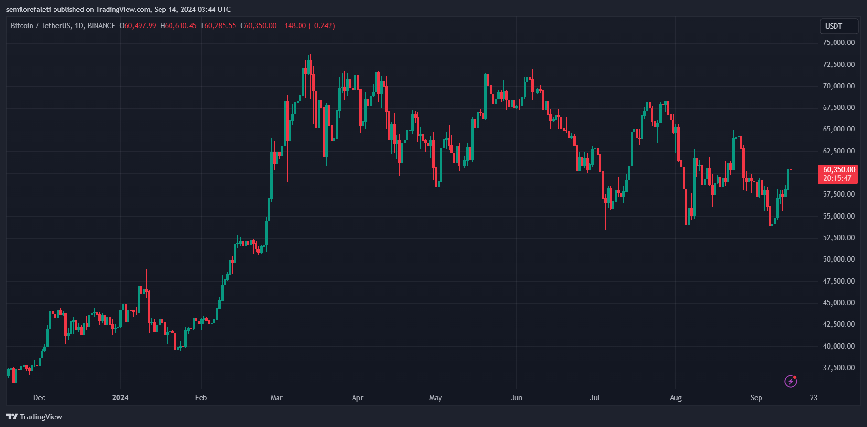The height and width of the screenshot is (427, 867).
Task: Click the 75,000.00 price axis label
Action: pos(838,43)
